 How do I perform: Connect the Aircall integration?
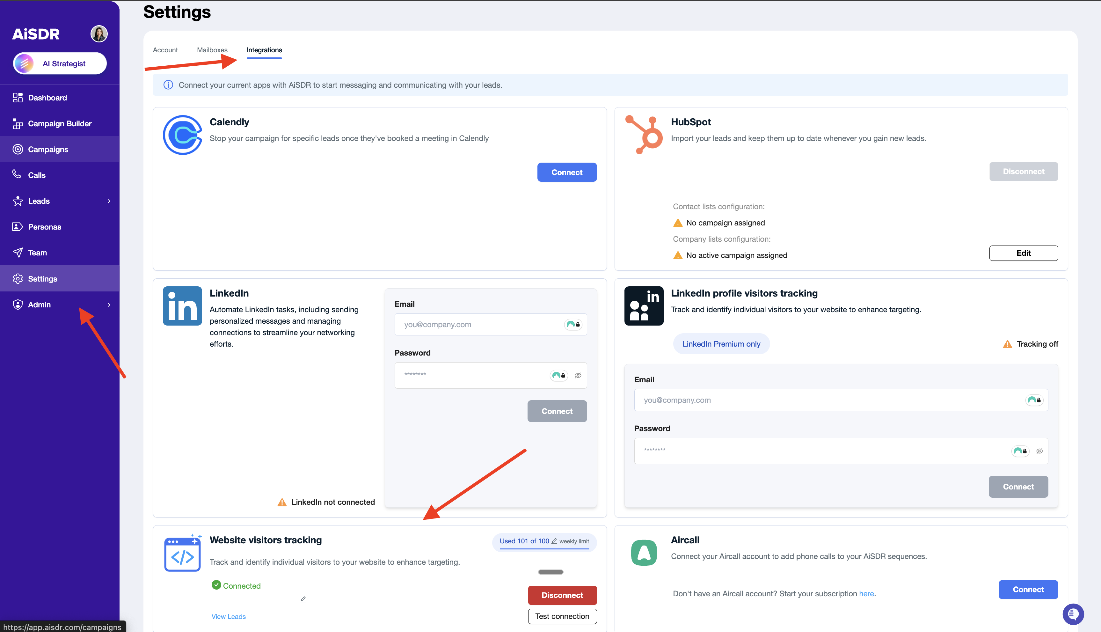click(1028, 590)
